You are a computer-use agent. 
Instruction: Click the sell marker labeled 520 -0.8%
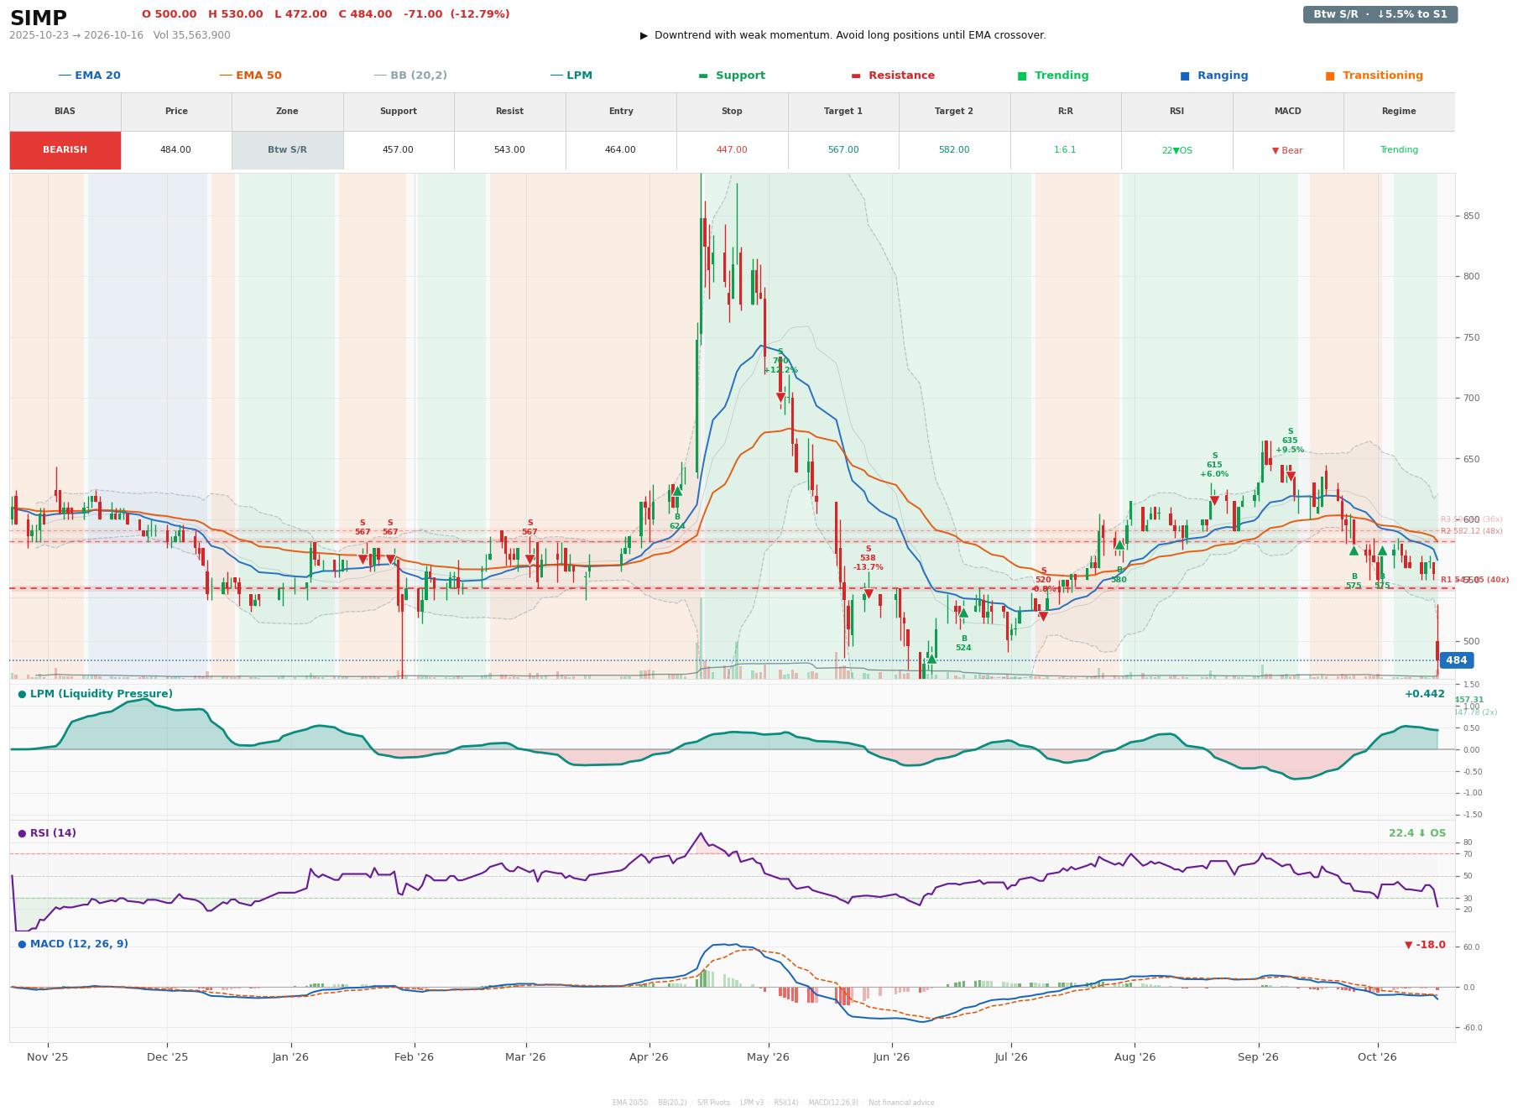pos(1043,617)
